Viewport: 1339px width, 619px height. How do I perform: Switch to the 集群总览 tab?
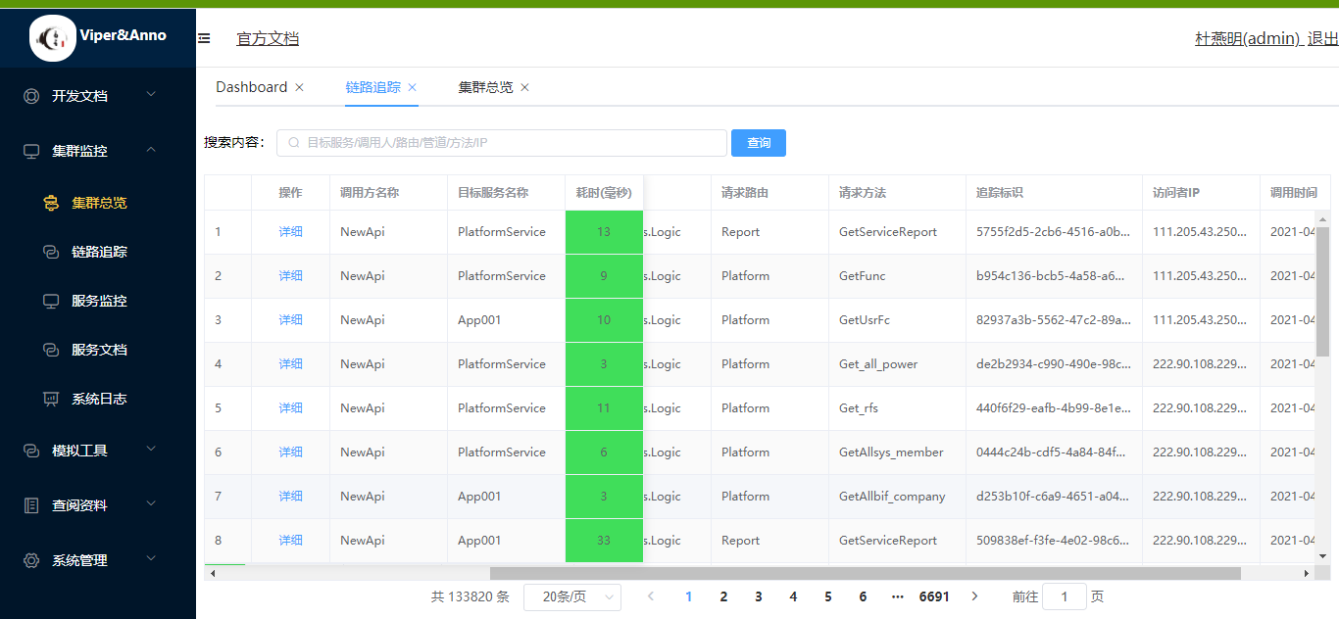(x=486, y=87)
